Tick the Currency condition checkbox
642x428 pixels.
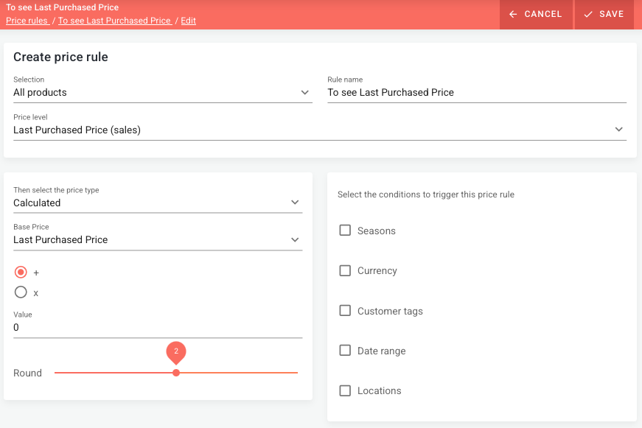pyautogui.click(x=345, y=270)
